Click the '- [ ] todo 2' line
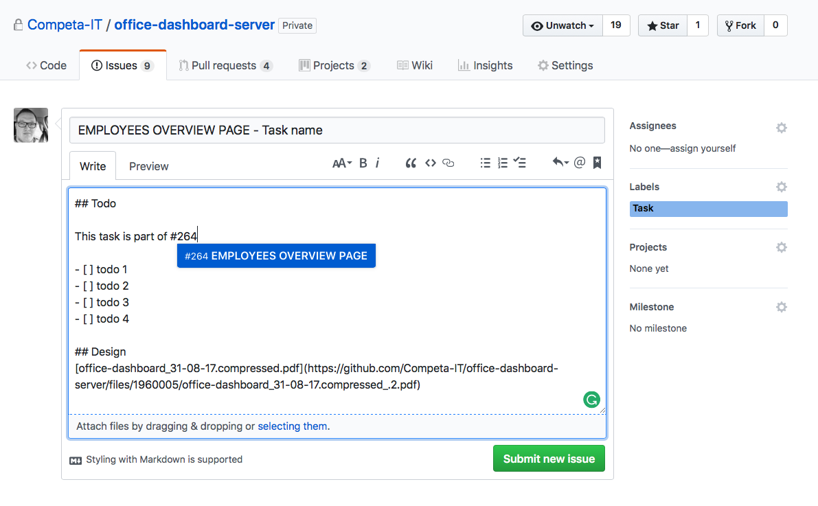 tap(102, 286)
